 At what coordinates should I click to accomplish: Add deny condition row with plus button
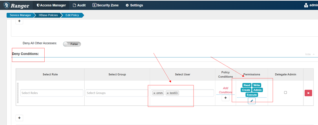[x=19, y=118]
